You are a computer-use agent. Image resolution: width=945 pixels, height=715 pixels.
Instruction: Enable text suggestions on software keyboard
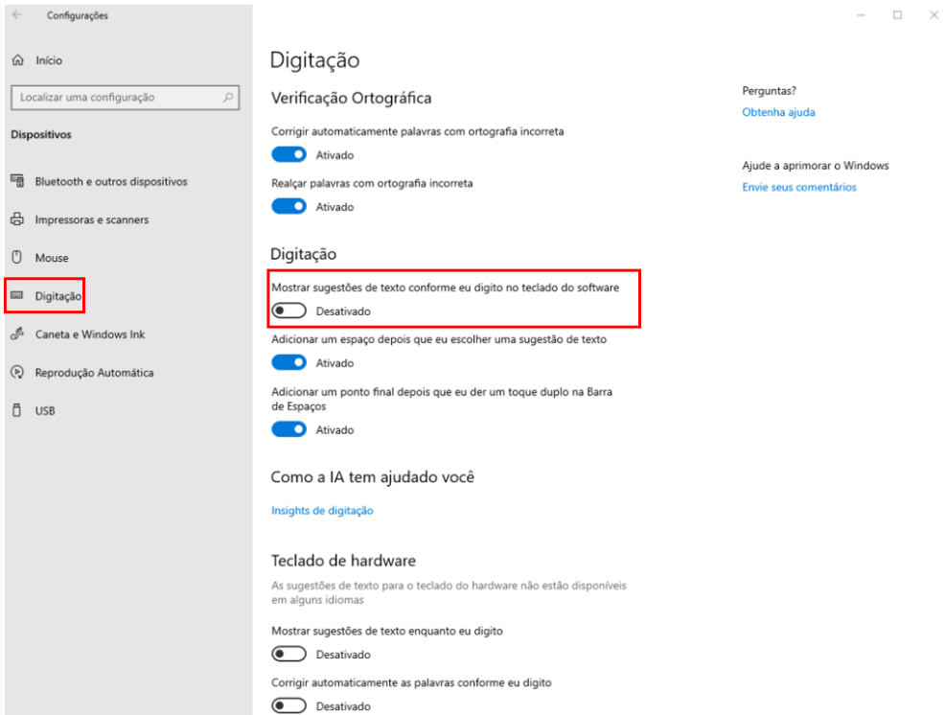click(288, 311)
